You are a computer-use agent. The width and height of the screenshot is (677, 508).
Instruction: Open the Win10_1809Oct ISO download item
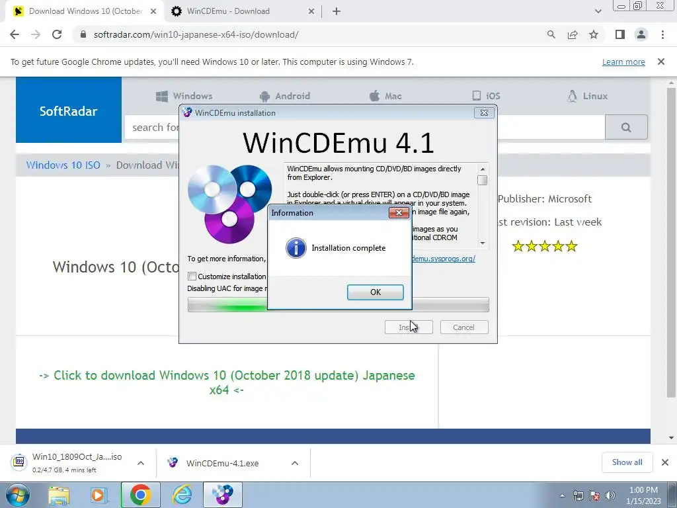coord(69,462)
